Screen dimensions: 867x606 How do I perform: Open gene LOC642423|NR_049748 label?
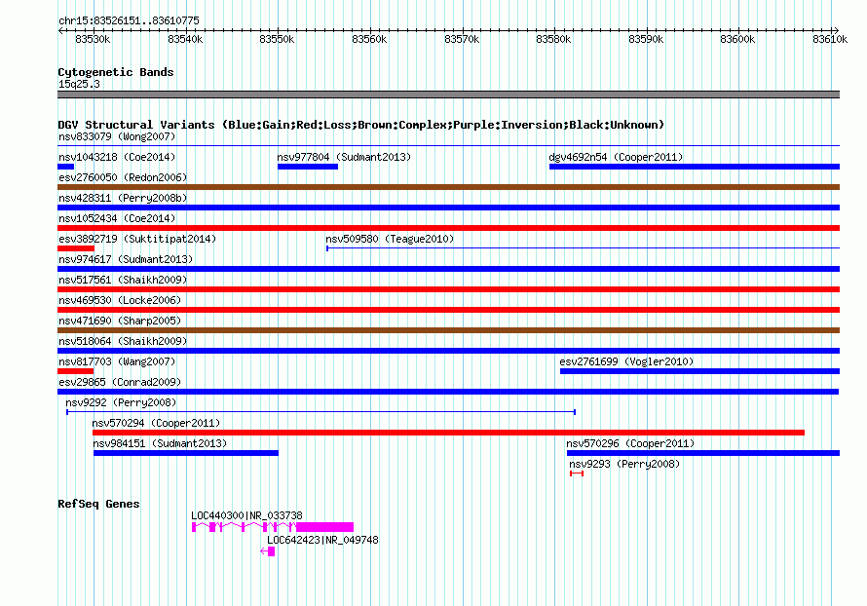[x=322, y=540]
